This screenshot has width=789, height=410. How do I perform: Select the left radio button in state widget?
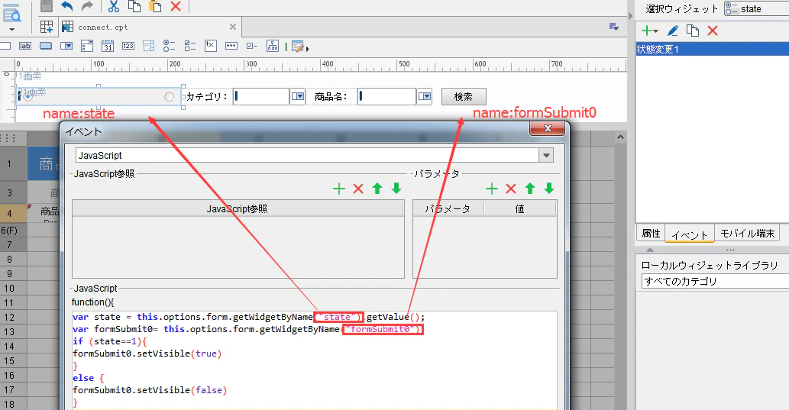[28, 97]
